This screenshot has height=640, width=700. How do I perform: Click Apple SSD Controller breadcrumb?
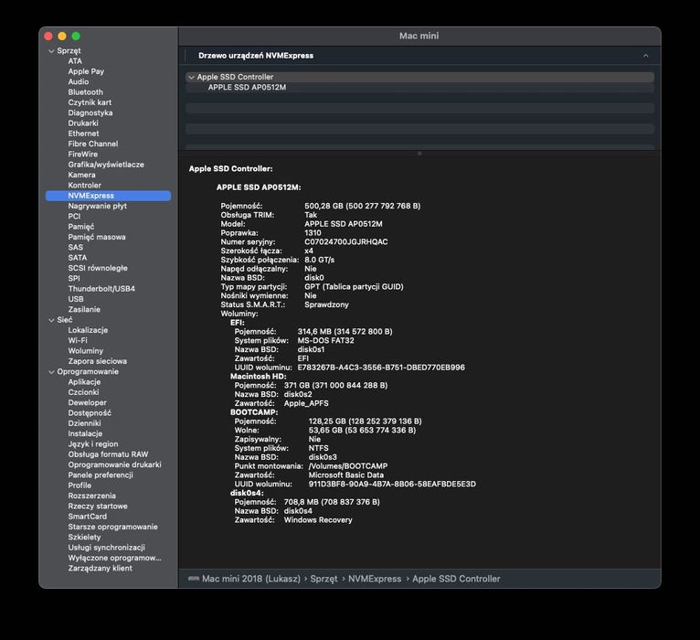[456, 579]
